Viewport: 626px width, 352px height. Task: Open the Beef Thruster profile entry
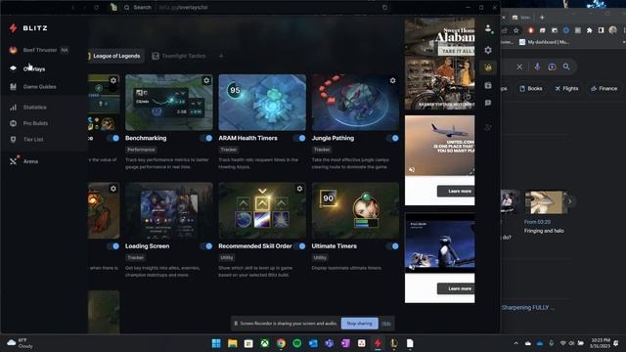[x=39, y=50]
